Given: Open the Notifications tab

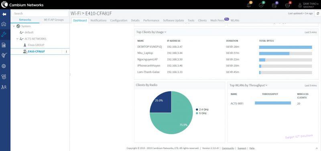Looking at the screenshot, I should click(x=98, y=20).
